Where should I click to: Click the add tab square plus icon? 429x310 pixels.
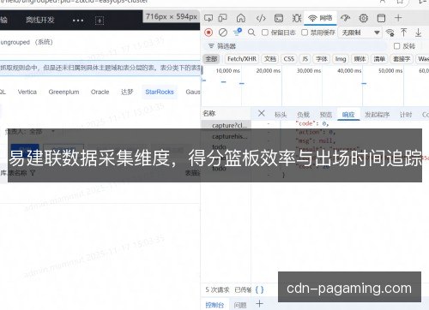coord(100,21)
